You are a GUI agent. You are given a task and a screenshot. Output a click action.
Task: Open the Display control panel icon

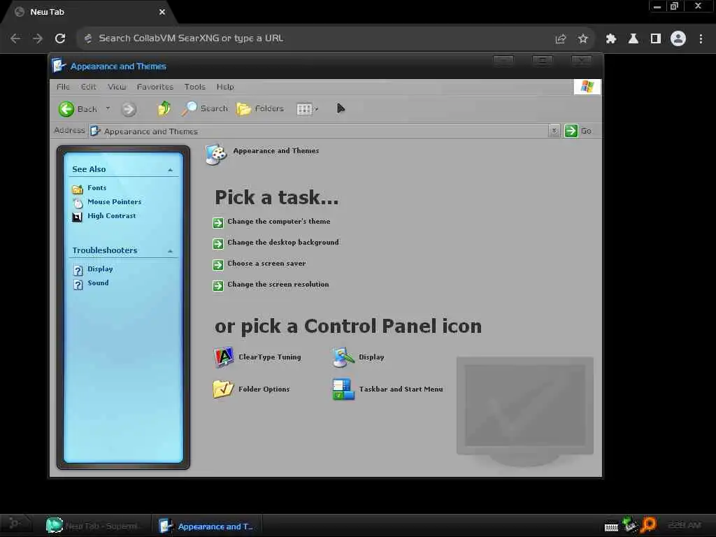click(343, 357)
